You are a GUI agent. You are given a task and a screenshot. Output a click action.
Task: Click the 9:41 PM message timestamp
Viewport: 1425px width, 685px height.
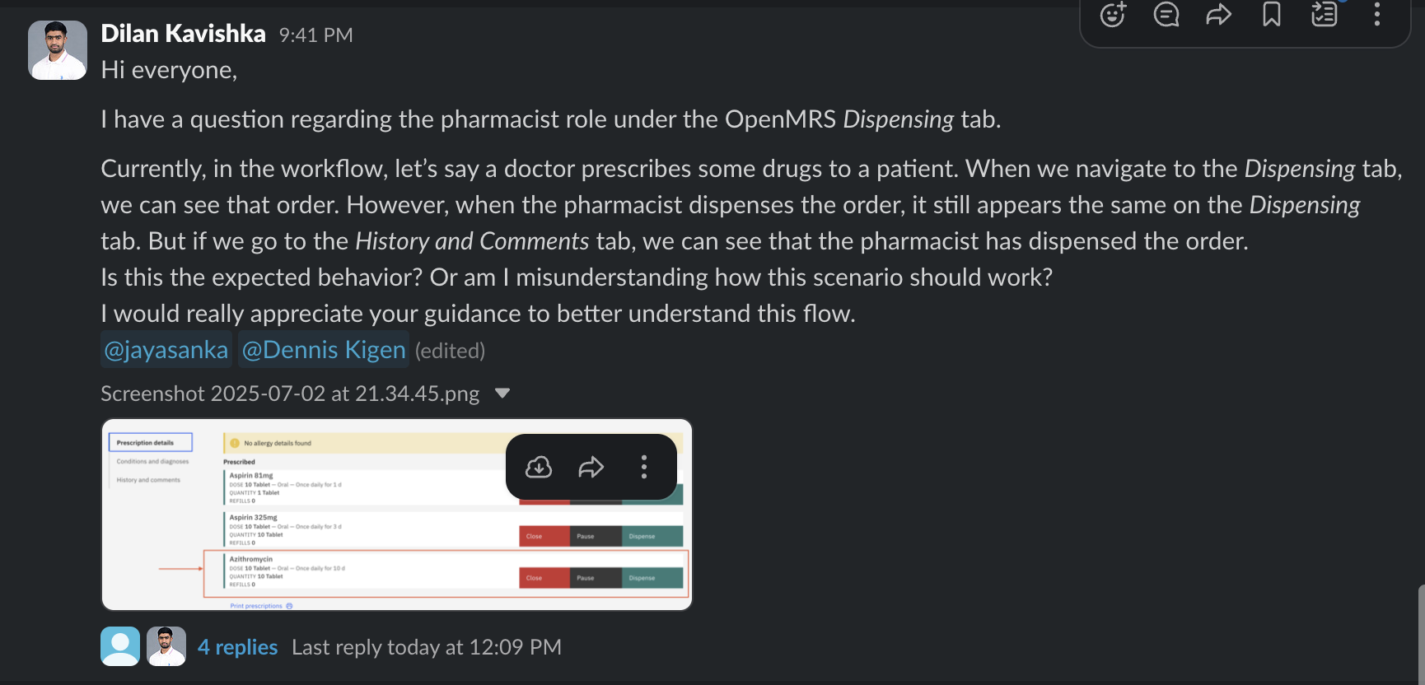315,35
